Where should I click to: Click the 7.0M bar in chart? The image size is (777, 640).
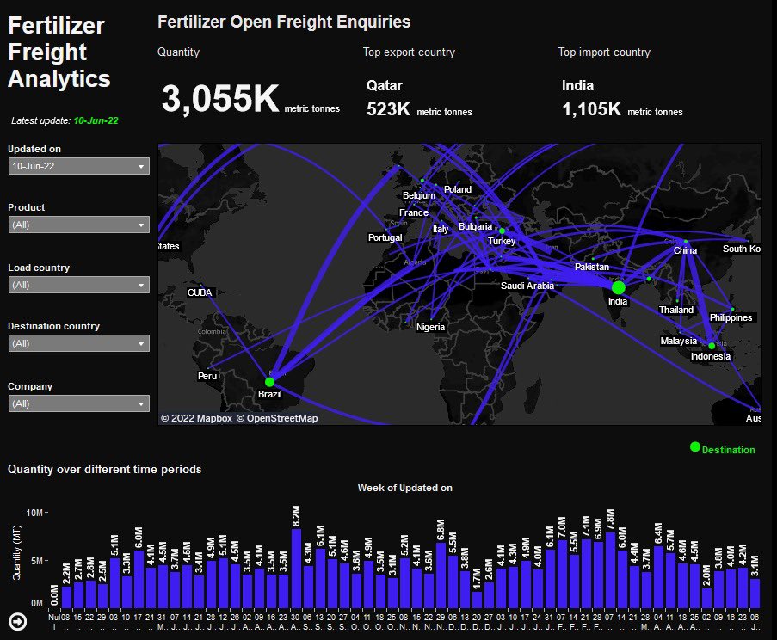562,574
